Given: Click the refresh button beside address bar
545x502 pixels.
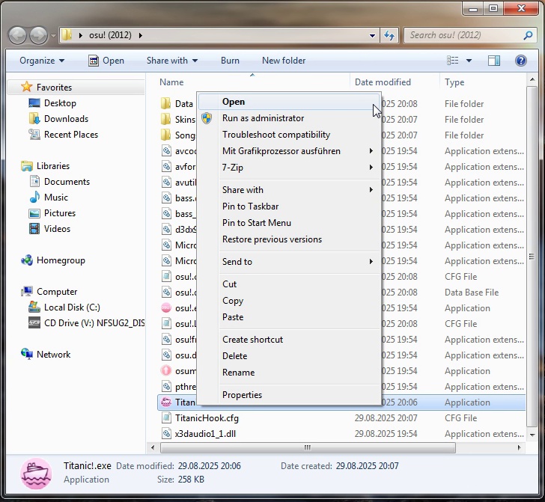Looking at the screenshot, I should (x=389, y=35).
